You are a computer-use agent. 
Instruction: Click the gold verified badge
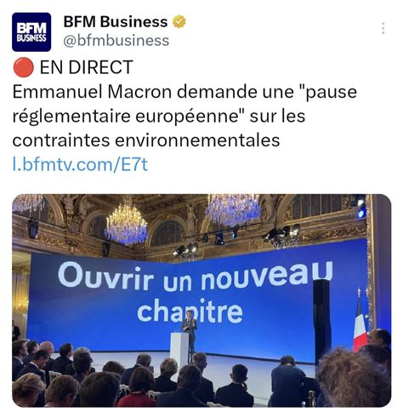tap(179, 22)
